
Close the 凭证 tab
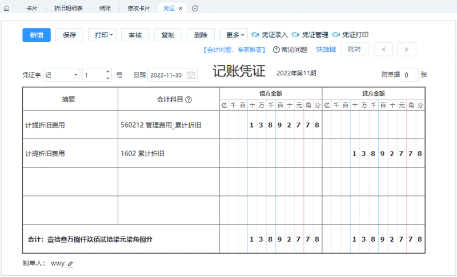pos(181,9)
